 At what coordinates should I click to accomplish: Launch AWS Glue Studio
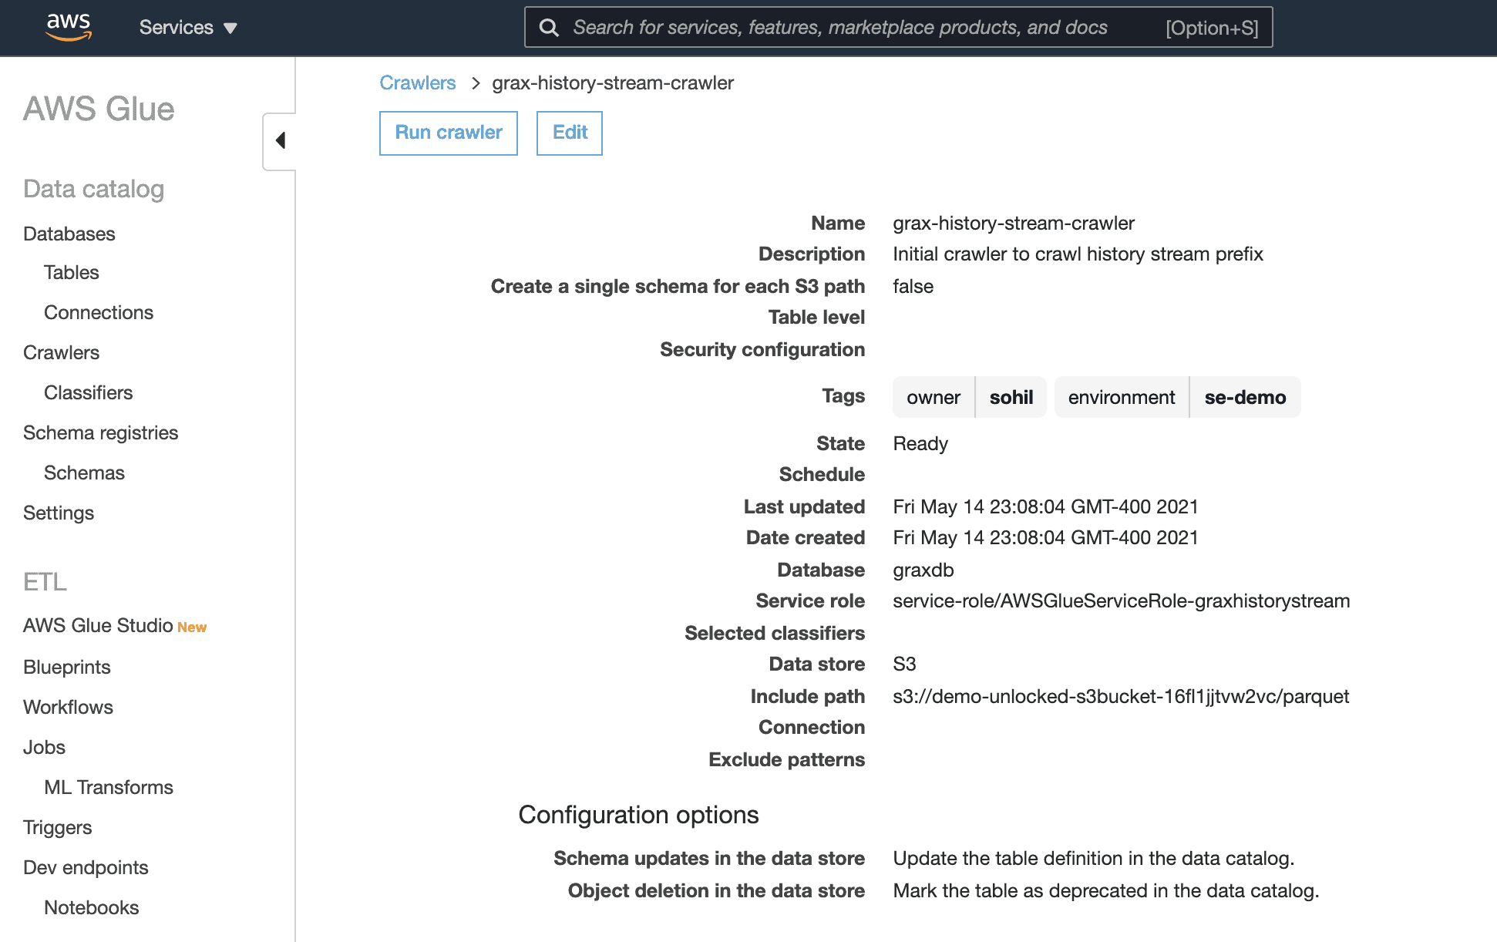tap(98, 625)
